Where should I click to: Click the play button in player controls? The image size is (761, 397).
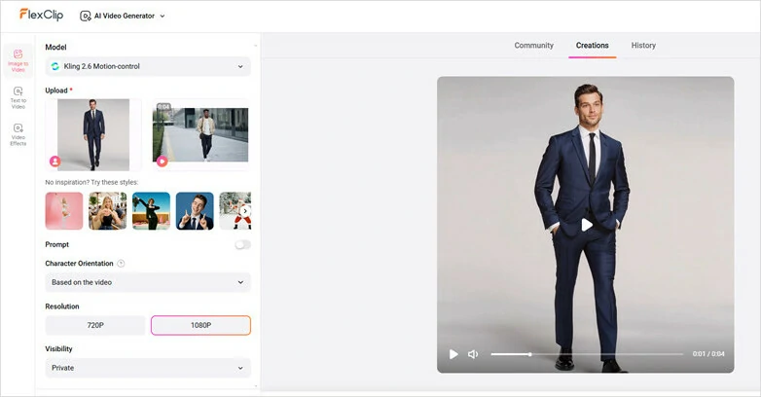tap(453, 354)
